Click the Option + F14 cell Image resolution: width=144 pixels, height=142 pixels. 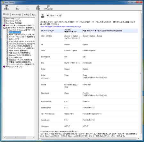pos(69,114)
